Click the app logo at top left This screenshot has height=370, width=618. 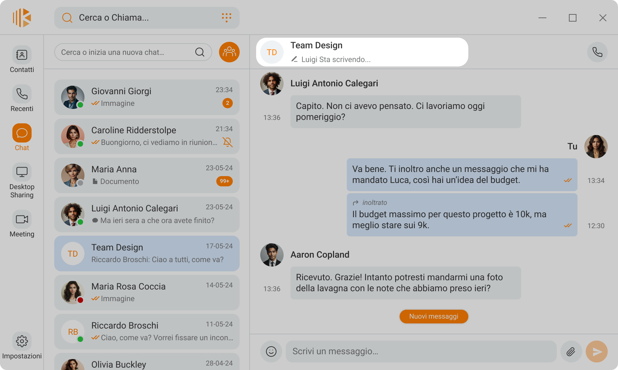click(x=22, y=18)
